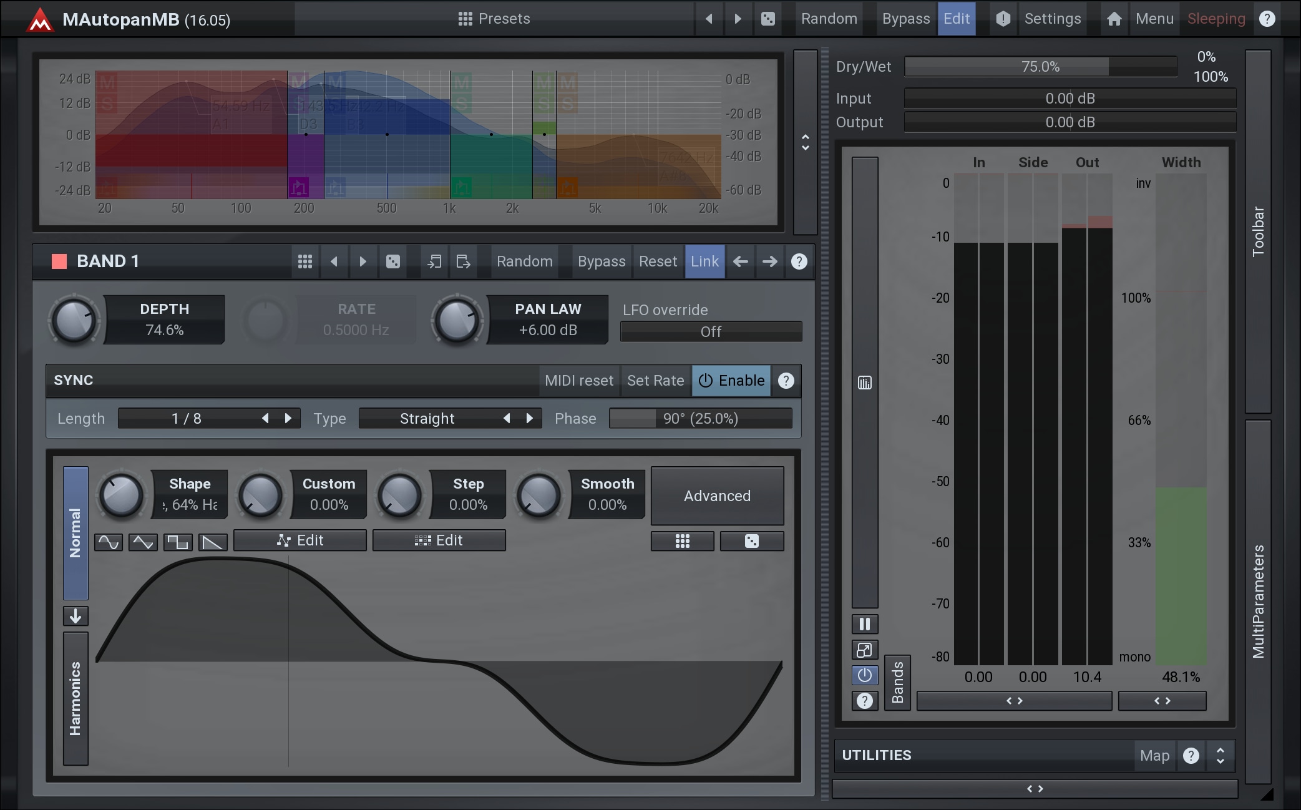
Task: Select previous Band 1 preset
Action: point(334,261)
